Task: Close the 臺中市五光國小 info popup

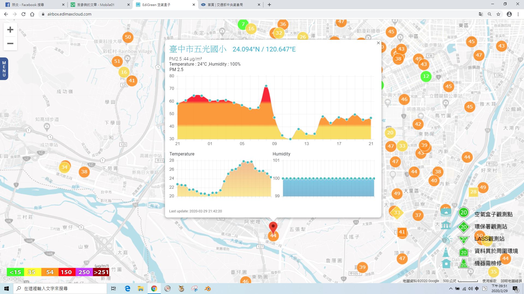Action: [378, 43]
